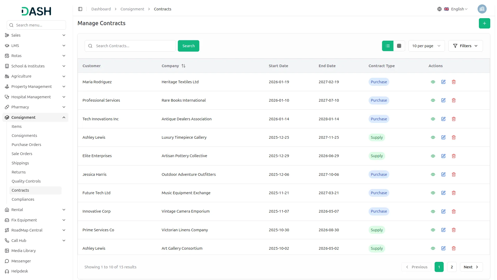Switch to grid view layout
The image size is (497, 280).
[399, 46]
